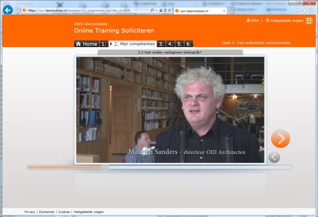Open Veelgestelde vragen in the orange header
The width and height of the screenshot is (318, 217).
tap(285, 21)
